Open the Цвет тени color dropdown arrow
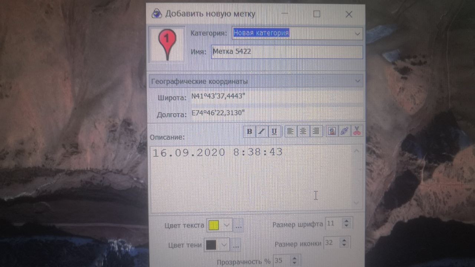475x267 pixels. coord(224,245)
